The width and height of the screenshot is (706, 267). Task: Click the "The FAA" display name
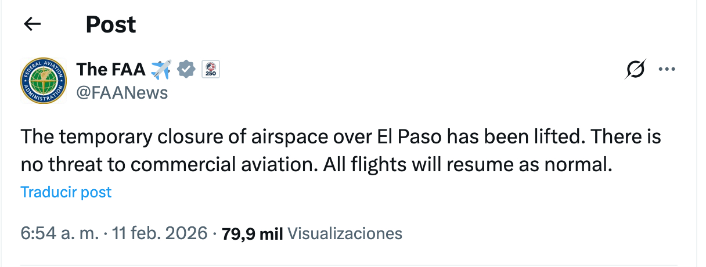(111, 70)
